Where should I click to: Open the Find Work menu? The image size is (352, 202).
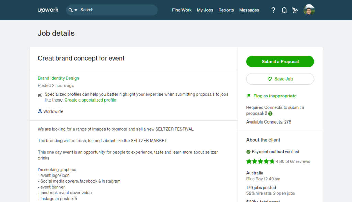click(x=181, y=10)
